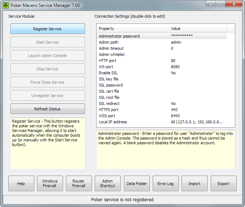245x207 pixels.
Task: Select the Local IP address row
Action: point(161,122)
